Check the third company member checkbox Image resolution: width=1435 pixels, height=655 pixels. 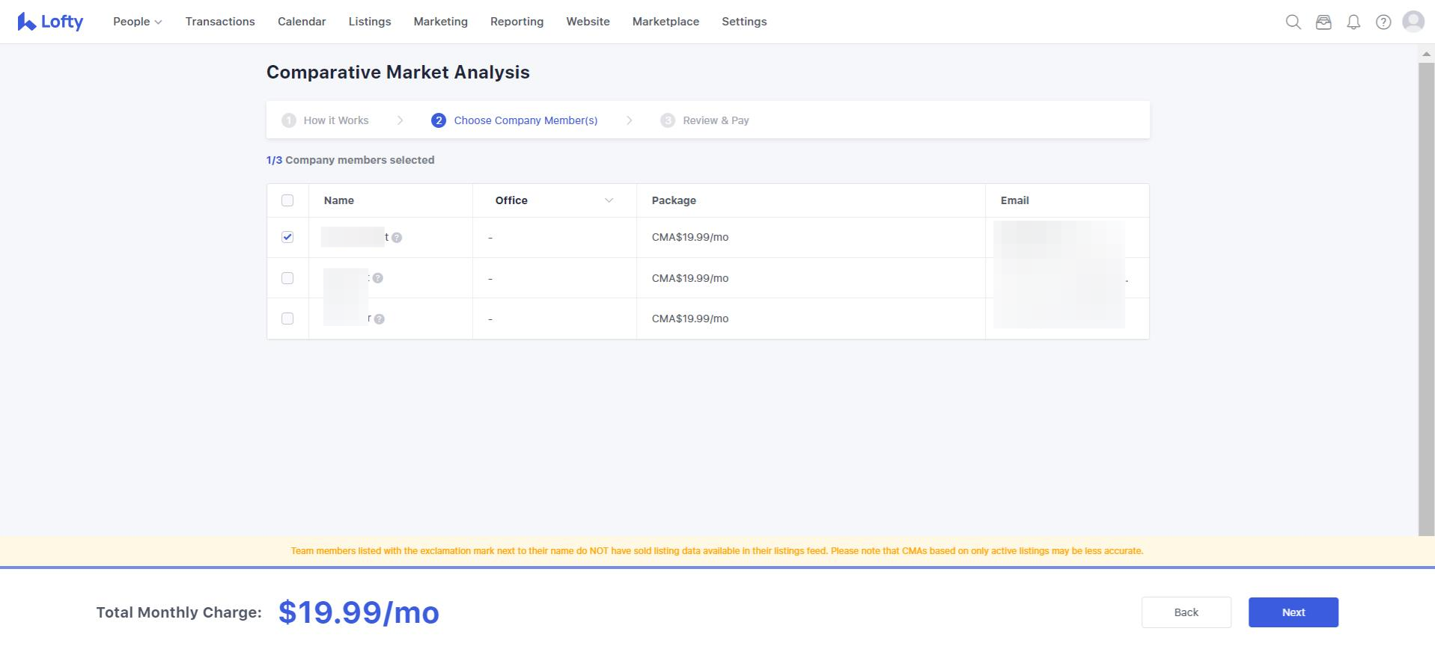pyautogui.click(x=287, y=319)
